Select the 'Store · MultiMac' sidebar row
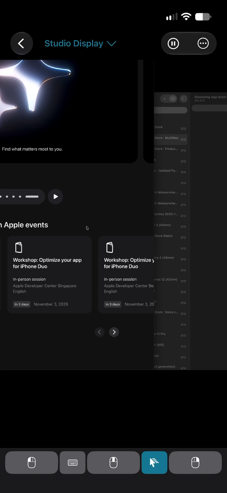This screenshot has height=493, width=227. [x=171, y=139]
